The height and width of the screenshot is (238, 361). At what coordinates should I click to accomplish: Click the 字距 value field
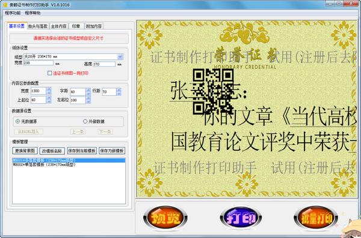point(78,92)
